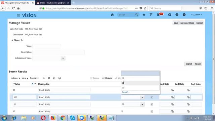Click description field containing Row3 (RK1)
215x121 pixels.
64,105
